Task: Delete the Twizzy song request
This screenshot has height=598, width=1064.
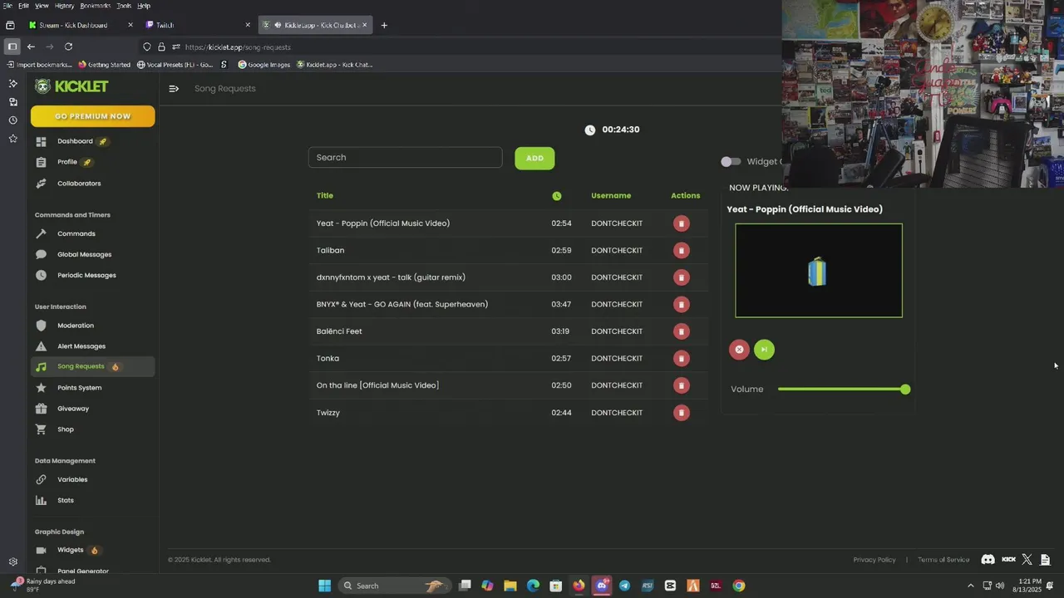Action: (x=681, y=413)
